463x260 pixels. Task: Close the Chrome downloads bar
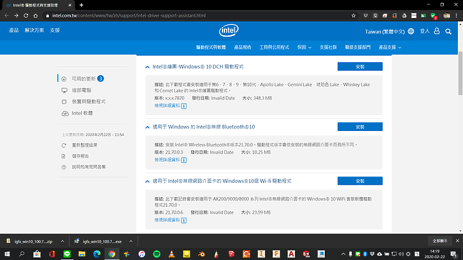[457, 241]
